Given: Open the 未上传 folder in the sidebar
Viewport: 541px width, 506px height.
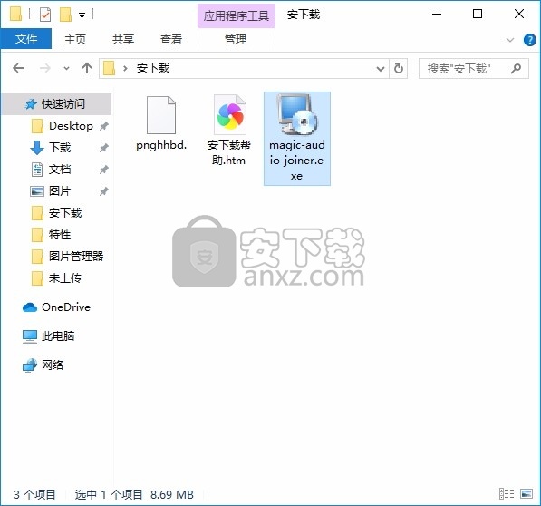Looking at the screenshot, I should [x=64, y=277].
